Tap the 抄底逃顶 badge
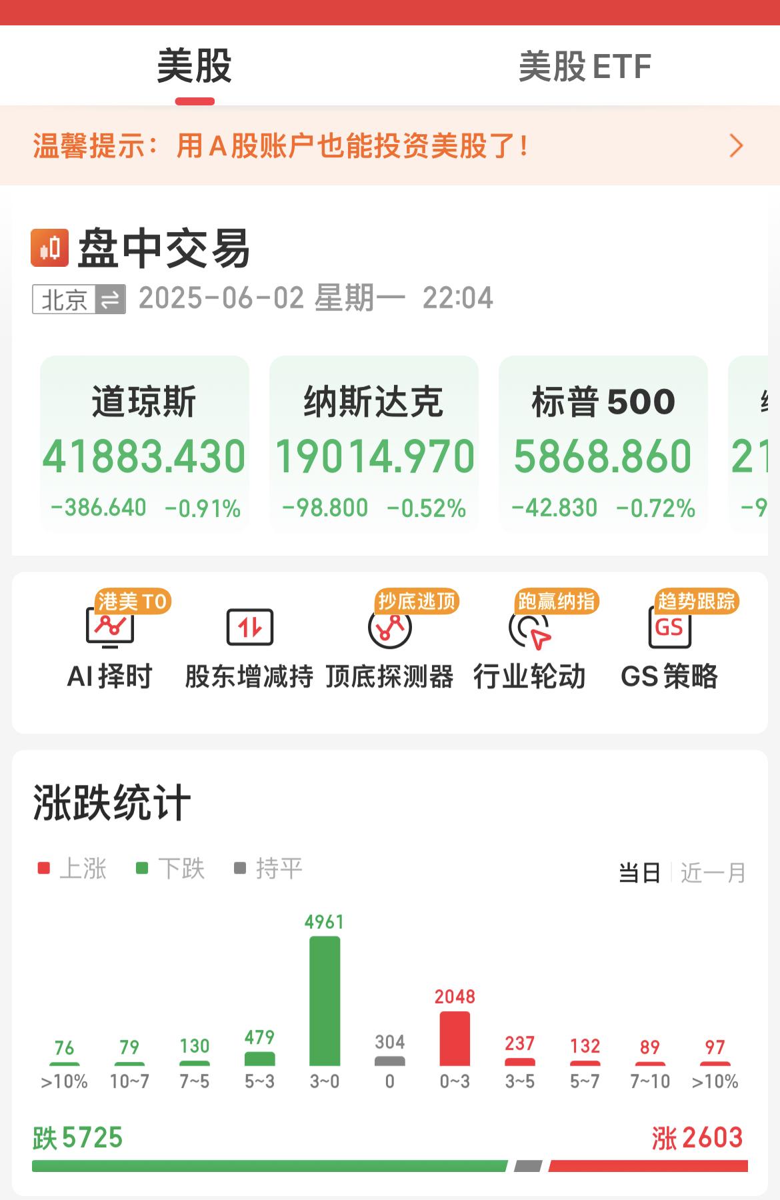This screenshot has width=780, height=1200. click(417, 602)
